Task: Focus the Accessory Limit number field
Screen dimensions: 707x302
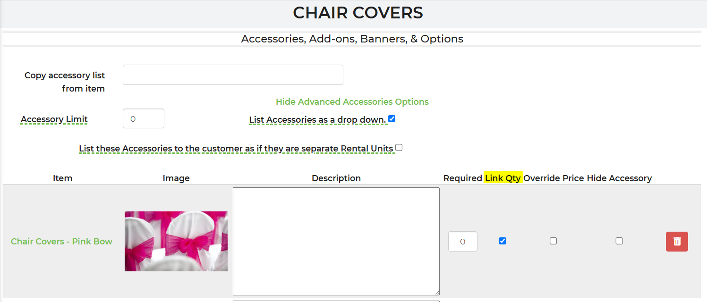Action: click(x=144, y=118)
